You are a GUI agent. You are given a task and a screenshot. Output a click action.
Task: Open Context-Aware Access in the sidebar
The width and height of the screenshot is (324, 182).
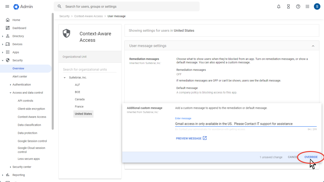click(32, 117)
